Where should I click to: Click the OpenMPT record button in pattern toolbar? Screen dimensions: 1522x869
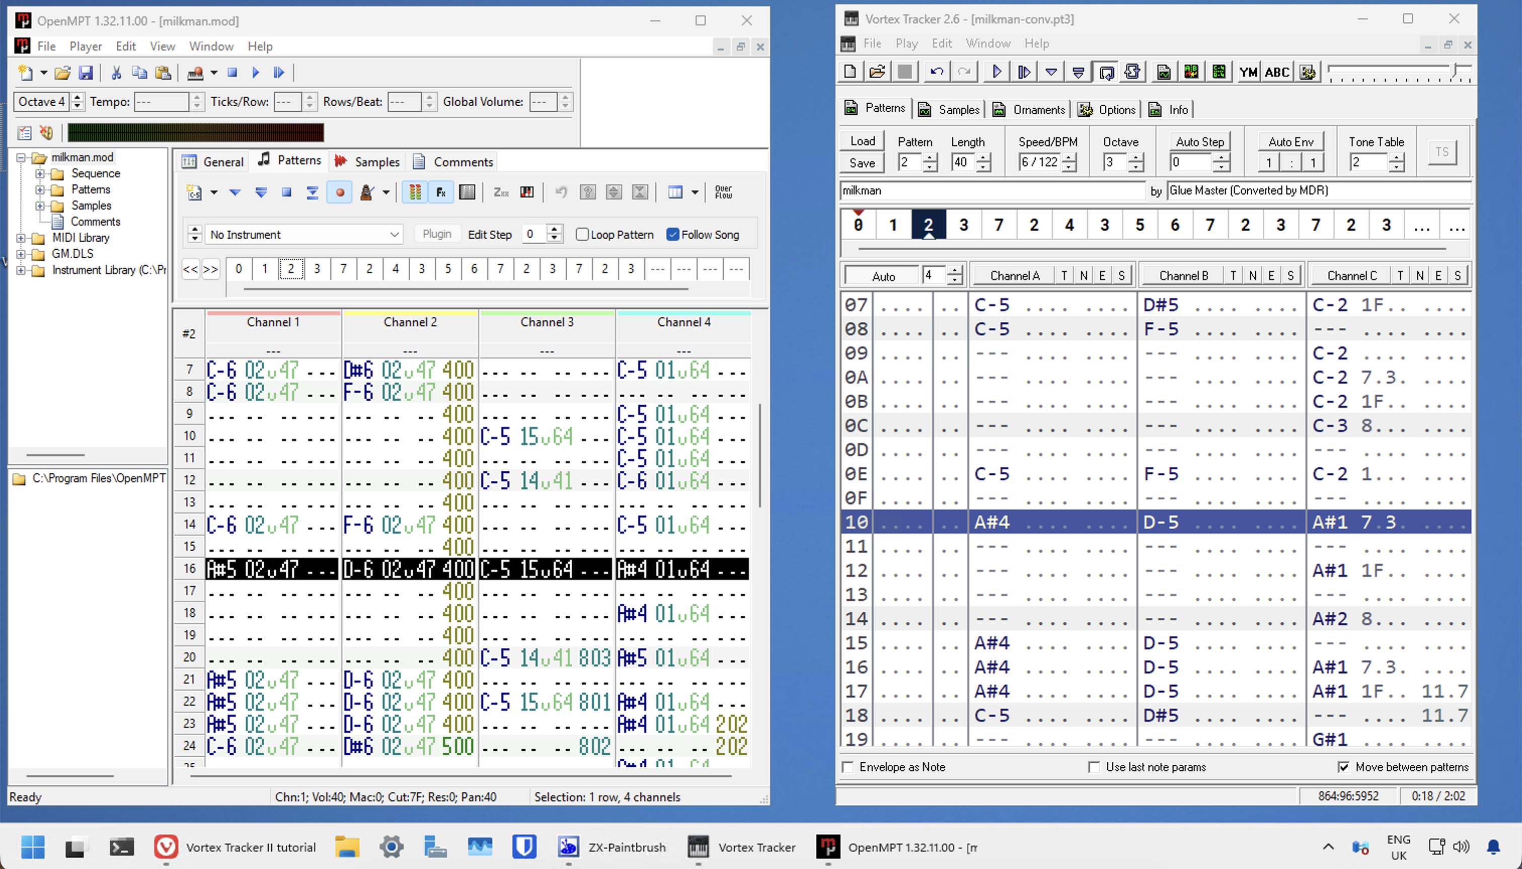click(x=340, y=192)
